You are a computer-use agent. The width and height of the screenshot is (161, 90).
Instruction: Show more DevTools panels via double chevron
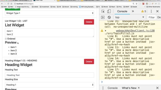pos(133,11)
